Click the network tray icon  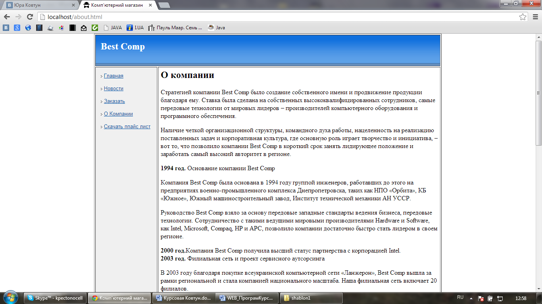tap(500, 298)
